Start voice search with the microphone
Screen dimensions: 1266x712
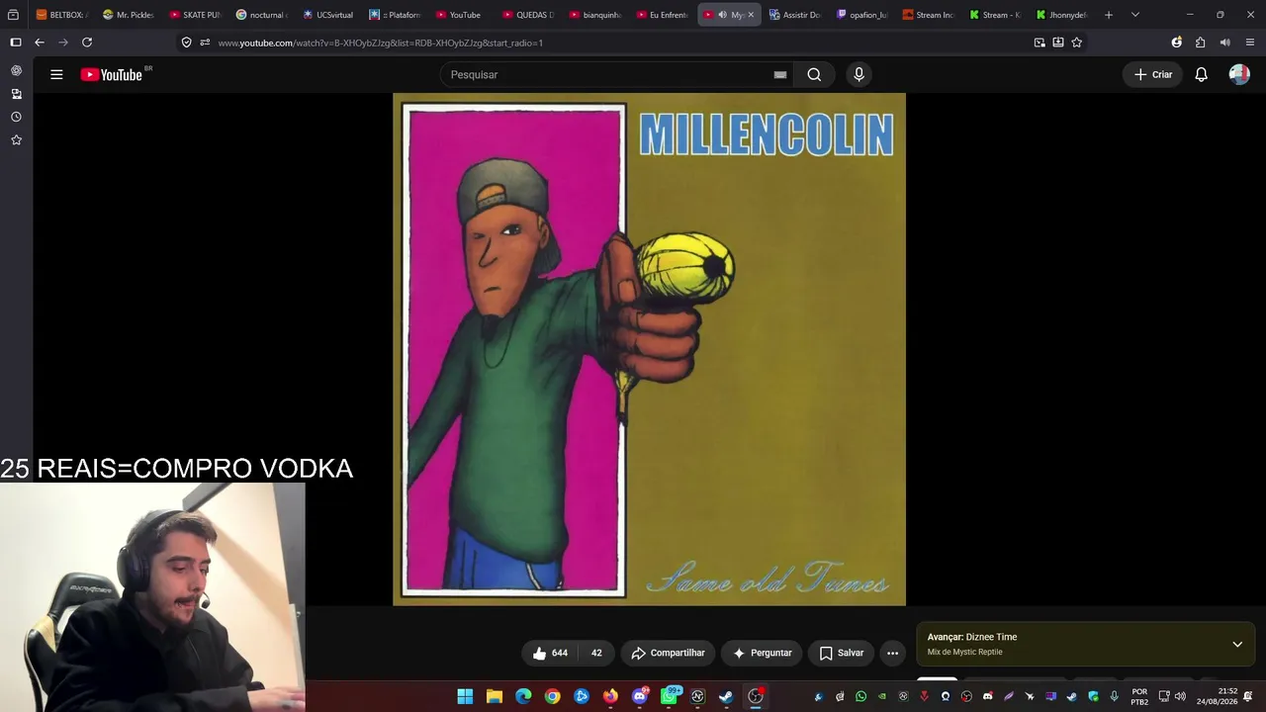pyautogui.click(x=859, y=74)
